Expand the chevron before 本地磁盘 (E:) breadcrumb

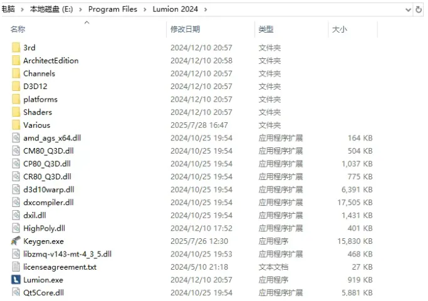coord(23,9)
